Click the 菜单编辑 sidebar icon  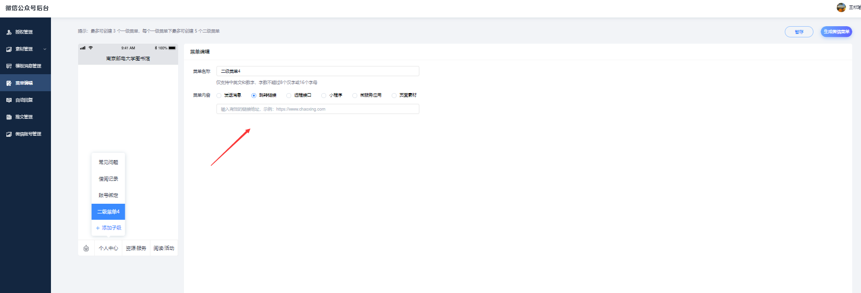point(9,83)
